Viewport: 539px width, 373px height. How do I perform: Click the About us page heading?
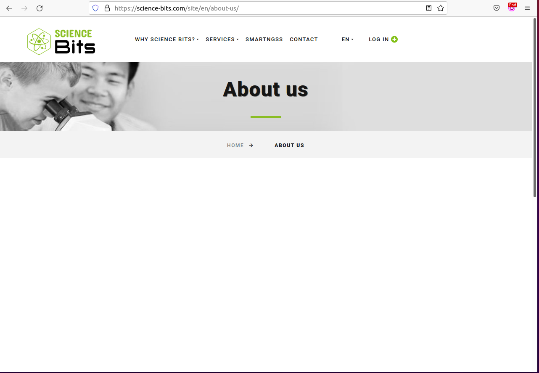point(266,89)
